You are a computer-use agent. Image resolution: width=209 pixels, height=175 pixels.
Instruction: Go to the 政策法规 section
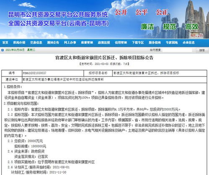pos(104,42)
